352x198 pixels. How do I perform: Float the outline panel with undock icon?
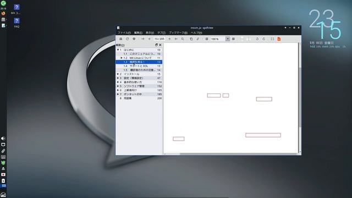click(x=156, y=45)
